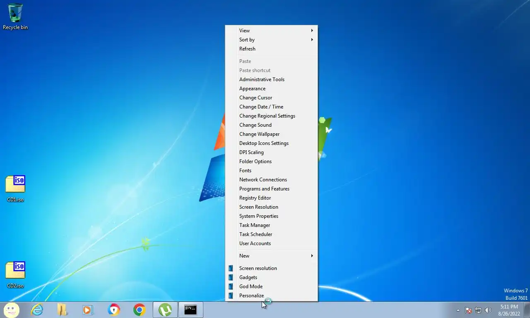Image resolution: width=530 pixels, height=318 pixels.
Task: Open System Properties menu entry
Action: tap(271, 216)
